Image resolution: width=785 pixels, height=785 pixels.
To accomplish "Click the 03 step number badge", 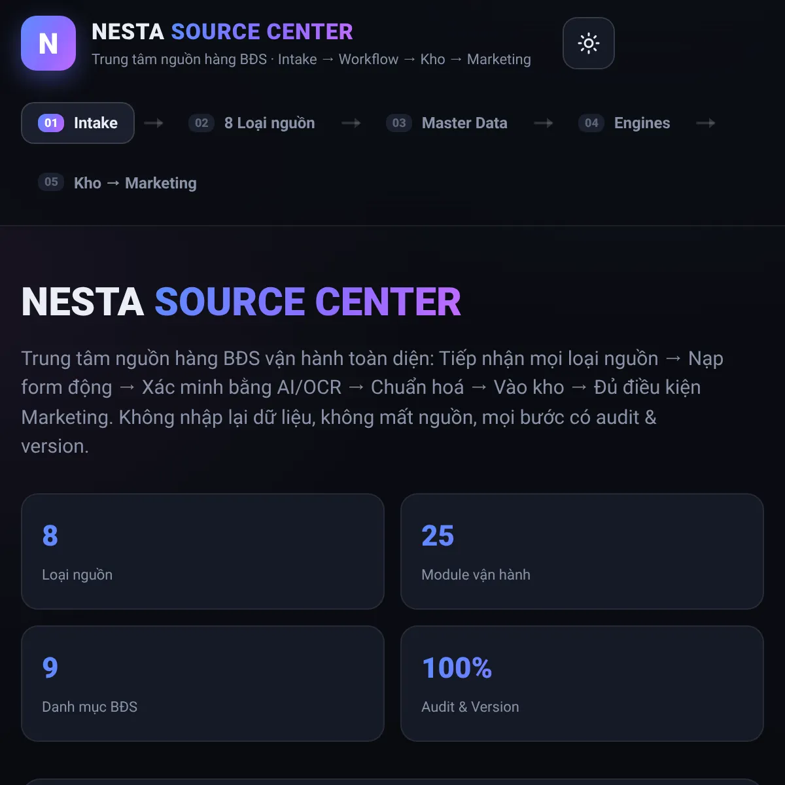I will [399, 123].
